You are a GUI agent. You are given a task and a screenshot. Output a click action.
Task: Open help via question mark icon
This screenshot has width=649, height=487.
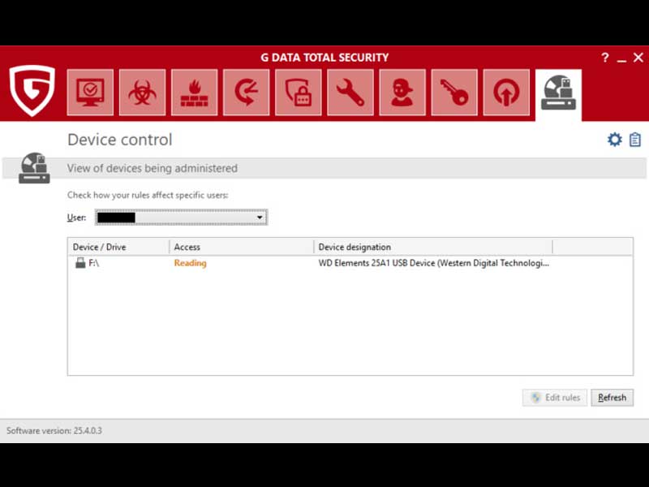(x=604, y=58)
